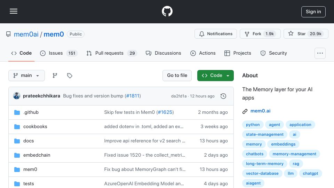Click the embedchain folder icon
The height and width of the screenshot is (188, 334).
17,155
